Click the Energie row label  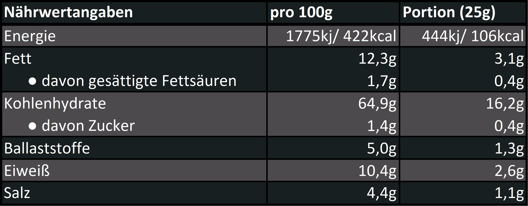(30, 36)
